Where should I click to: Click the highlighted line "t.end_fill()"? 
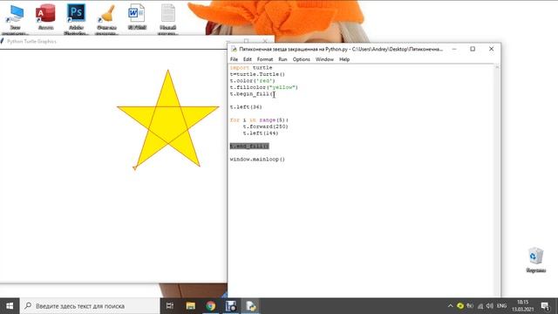[249, 146]
